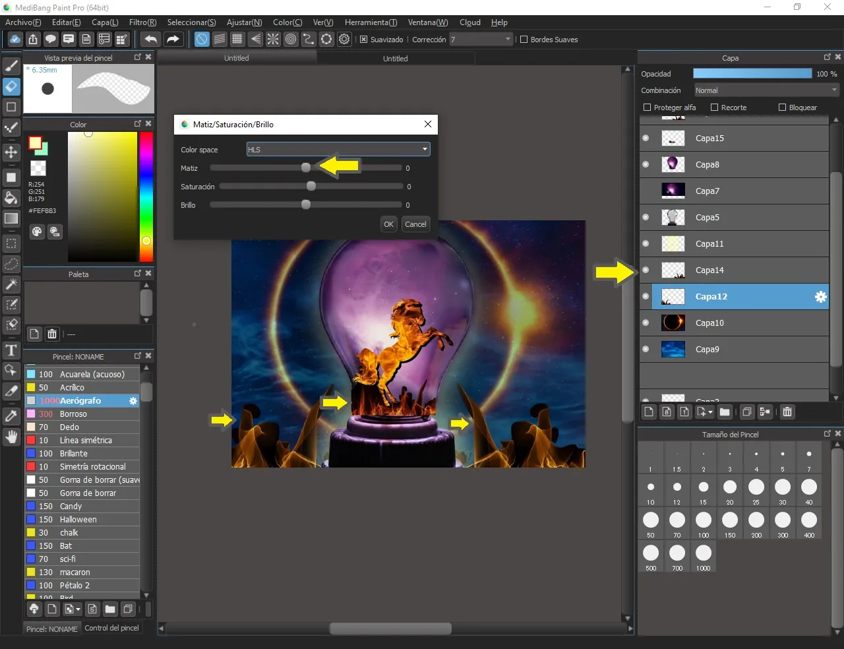Close the Matiz/Saturación/Brillo dialog
844x649 pixels.
point(428,124)
